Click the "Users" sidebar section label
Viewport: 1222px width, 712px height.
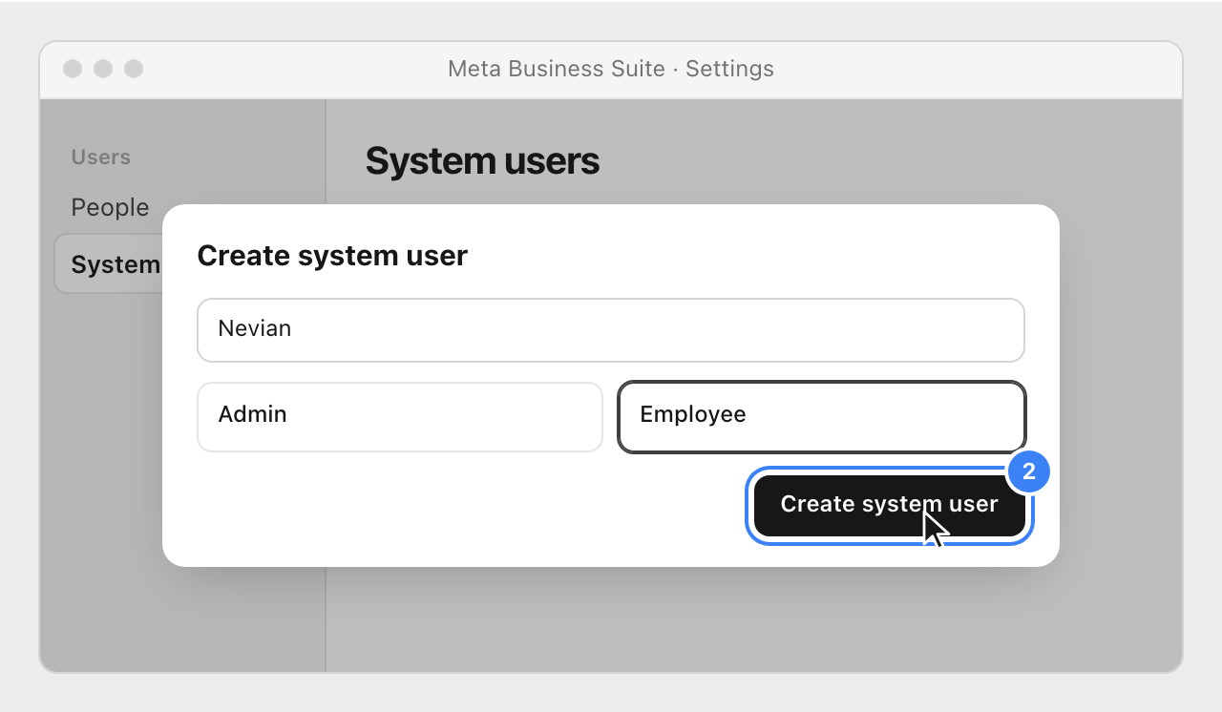101,157
